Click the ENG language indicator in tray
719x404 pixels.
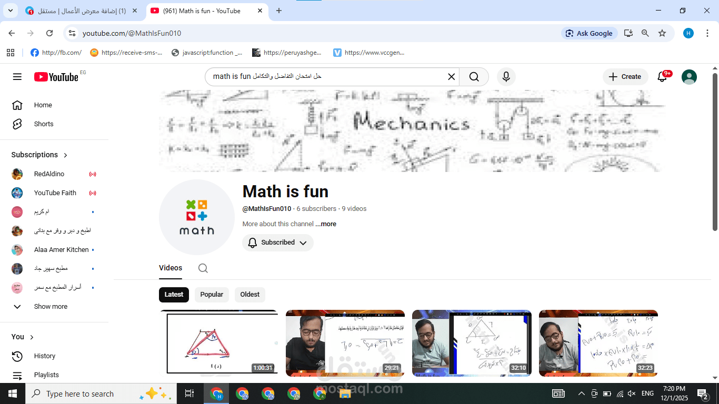[647, 393]
